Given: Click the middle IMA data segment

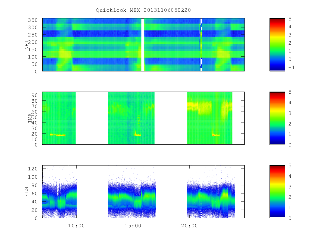Looking at the screenshot, I should click(131, 118).
